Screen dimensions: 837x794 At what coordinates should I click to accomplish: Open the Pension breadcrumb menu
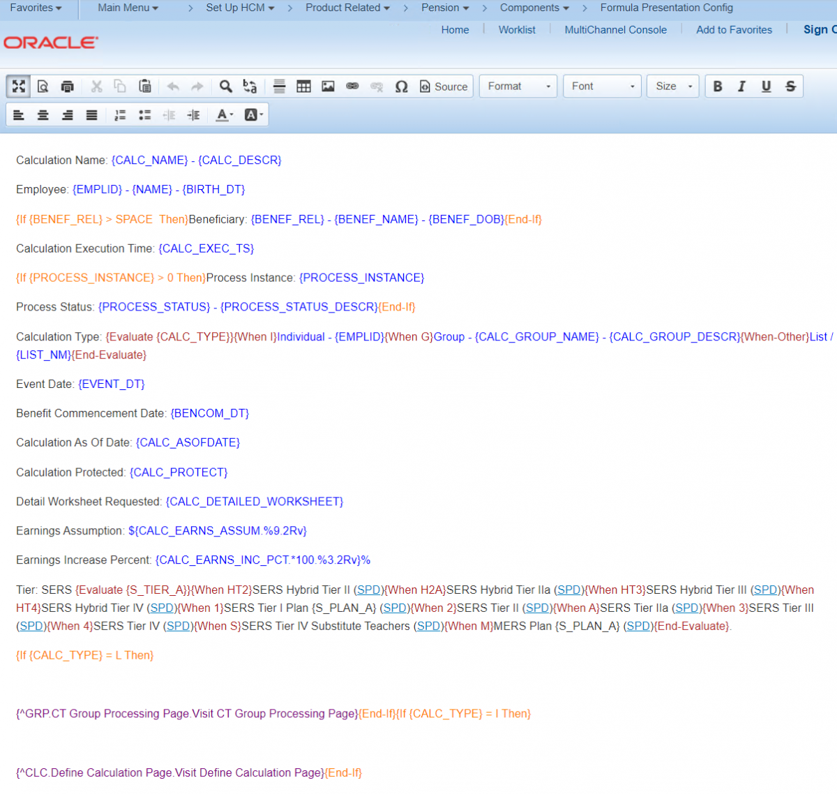coord(445,8)
